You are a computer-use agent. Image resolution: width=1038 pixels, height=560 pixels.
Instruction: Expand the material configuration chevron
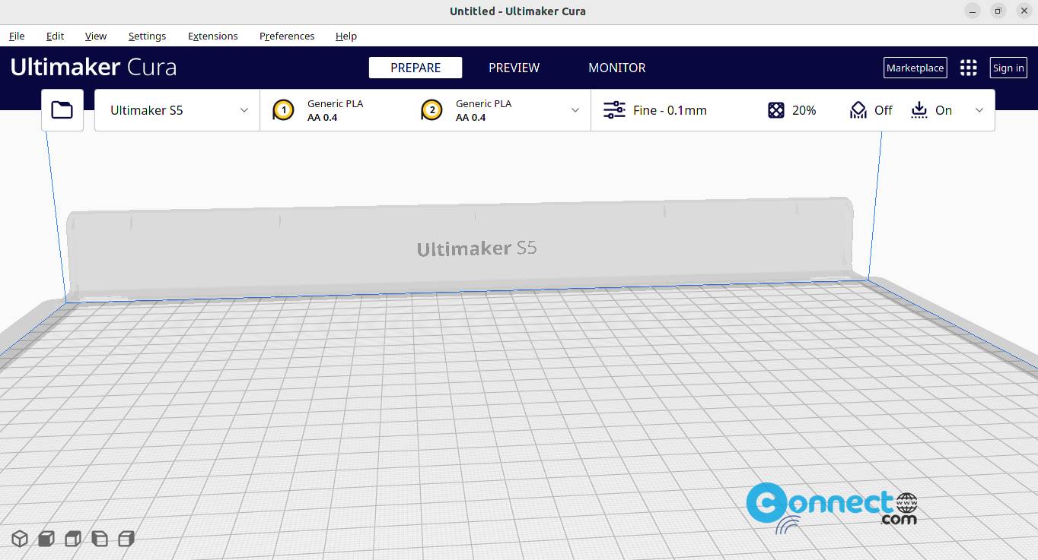[x=575, y=110]
